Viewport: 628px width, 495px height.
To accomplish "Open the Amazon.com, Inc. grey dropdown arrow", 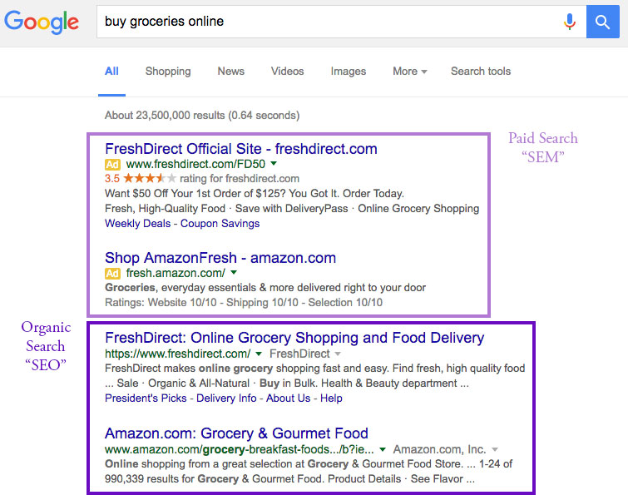I will (495, 449).
